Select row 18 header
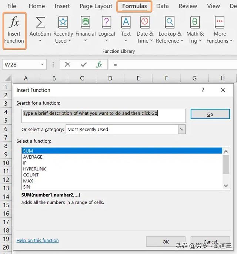The width and height of the screenshot is (237, 254). [6, 230]
